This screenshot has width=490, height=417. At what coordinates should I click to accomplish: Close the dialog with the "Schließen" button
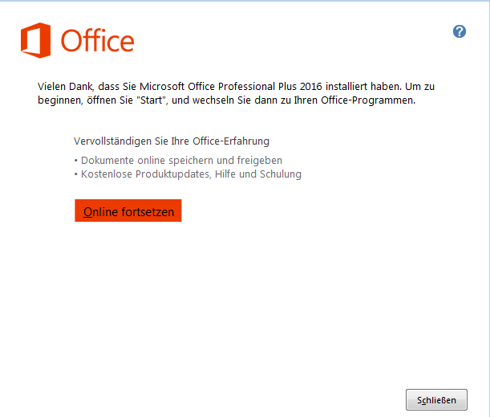point(436,399)
